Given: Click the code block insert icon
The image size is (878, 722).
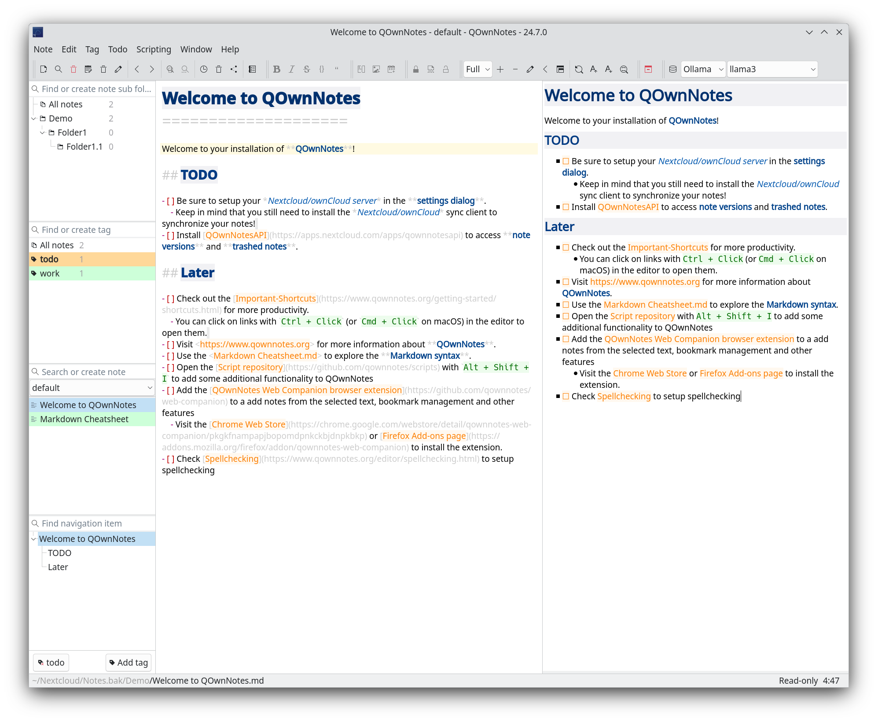Looking at the screenshot, I should 322,69.
